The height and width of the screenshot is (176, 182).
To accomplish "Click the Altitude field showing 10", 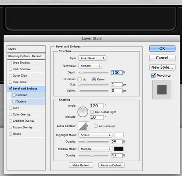I will [97, 117].
